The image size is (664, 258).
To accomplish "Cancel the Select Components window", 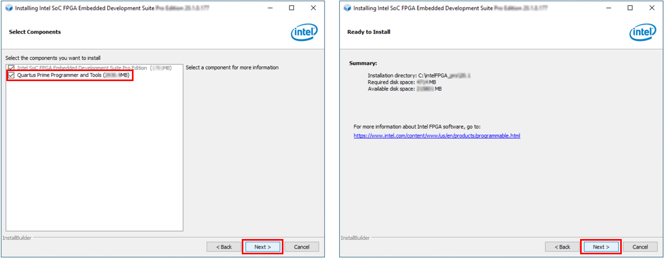I will 301,247.
